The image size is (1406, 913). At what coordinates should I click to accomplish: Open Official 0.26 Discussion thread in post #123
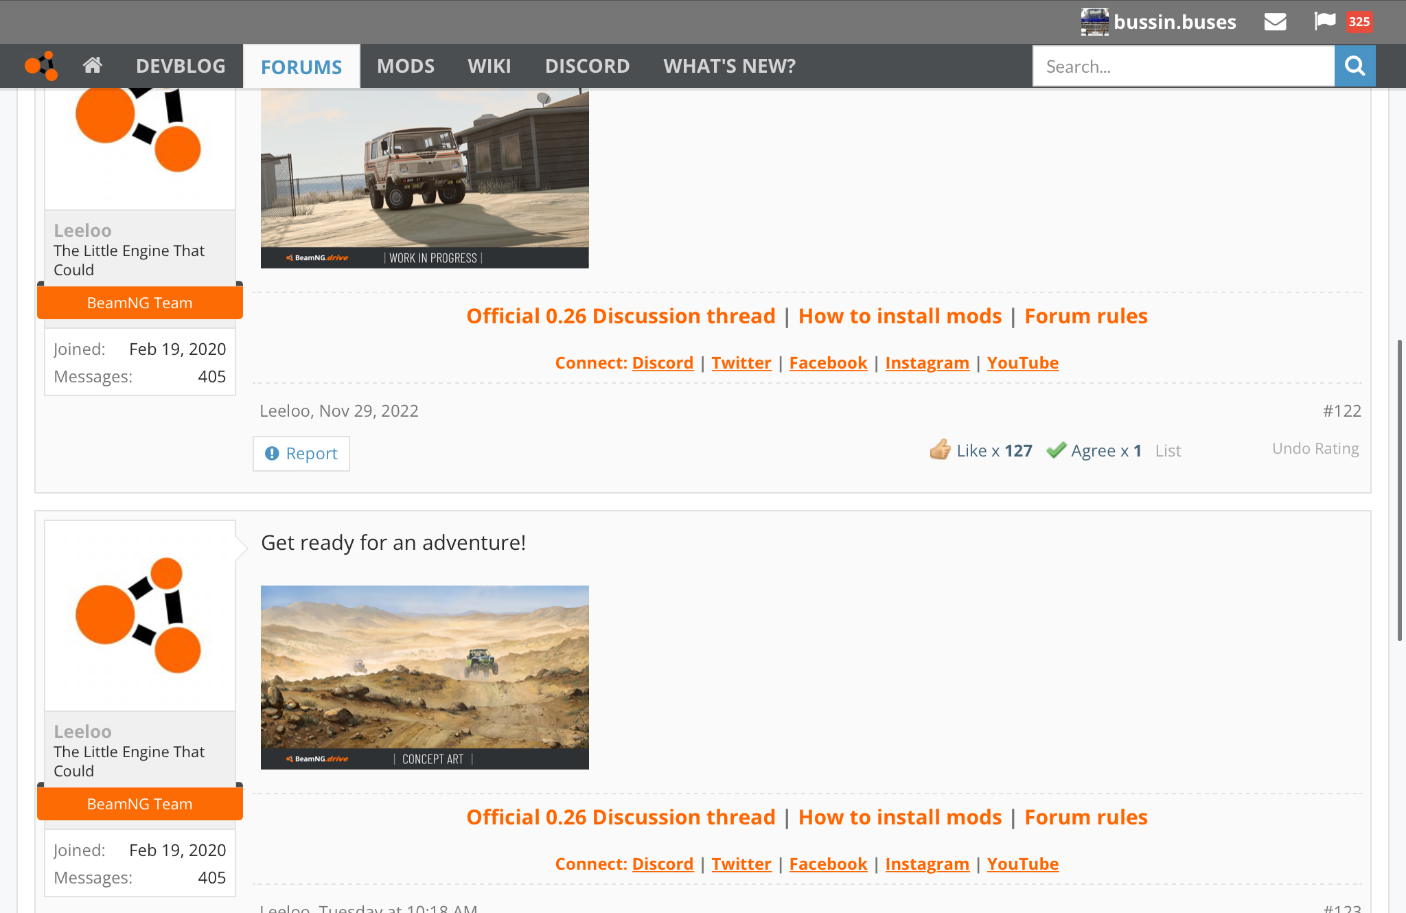[621, 817]
